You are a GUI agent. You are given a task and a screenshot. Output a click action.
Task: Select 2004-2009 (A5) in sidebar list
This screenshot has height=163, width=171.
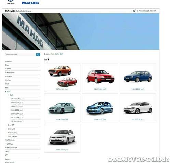pos(17,110)
